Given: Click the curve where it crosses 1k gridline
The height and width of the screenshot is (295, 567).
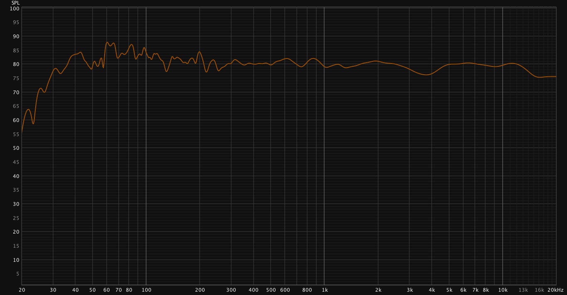Looking at the screenshot, I should tap(324, 66).
